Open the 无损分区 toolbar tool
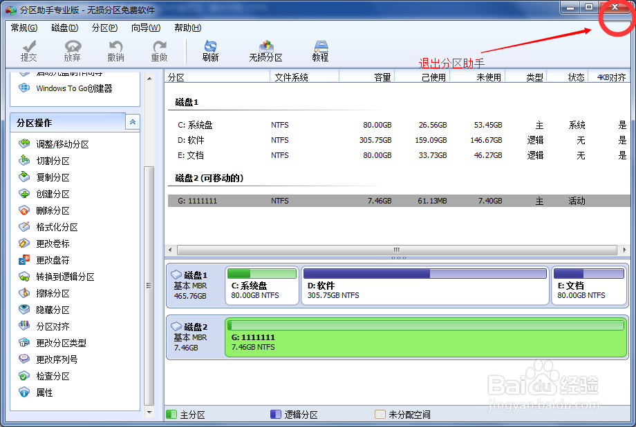This screenshot has width=636, height=427. pyautogui.click(x=265, y=50)
